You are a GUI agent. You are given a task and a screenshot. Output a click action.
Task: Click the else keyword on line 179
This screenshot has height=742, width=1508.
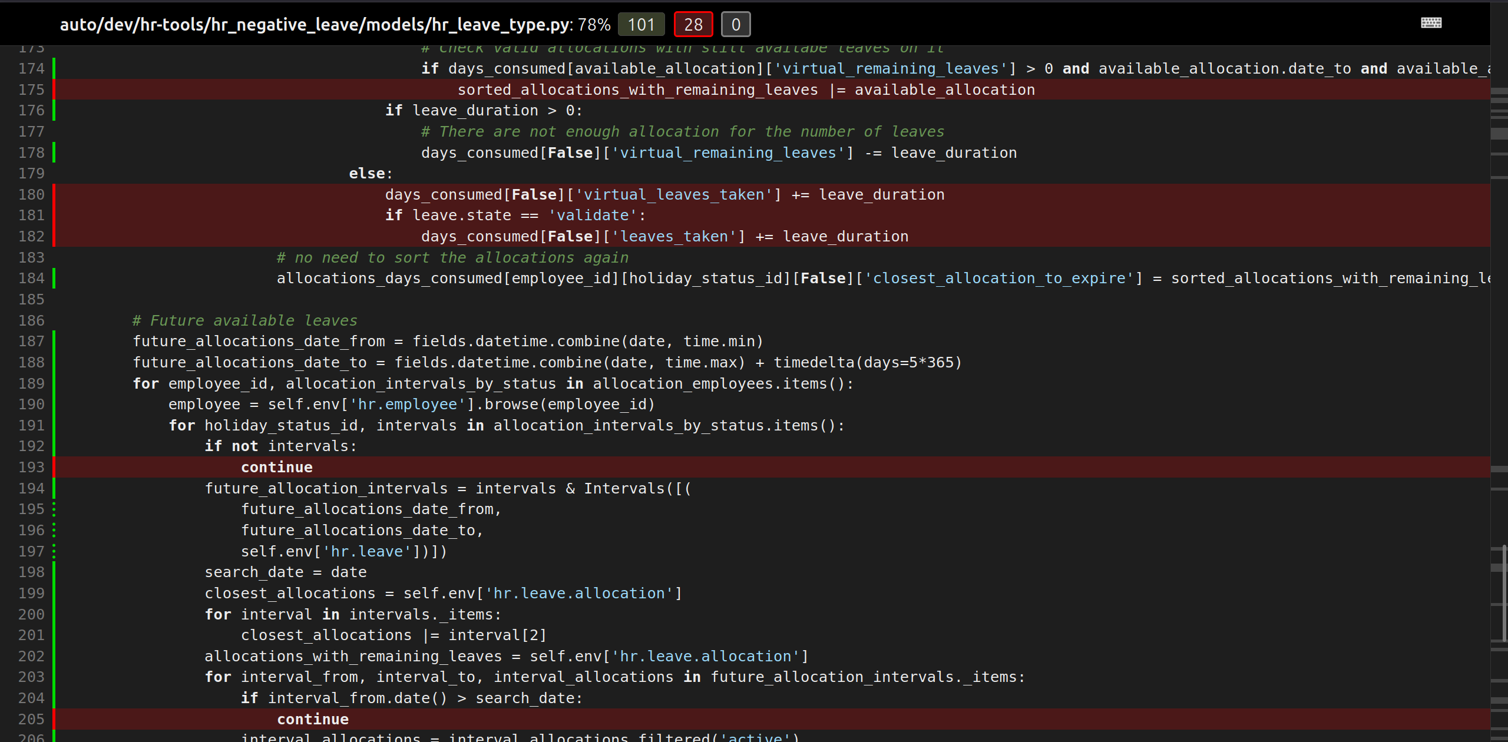coord(366,173)
